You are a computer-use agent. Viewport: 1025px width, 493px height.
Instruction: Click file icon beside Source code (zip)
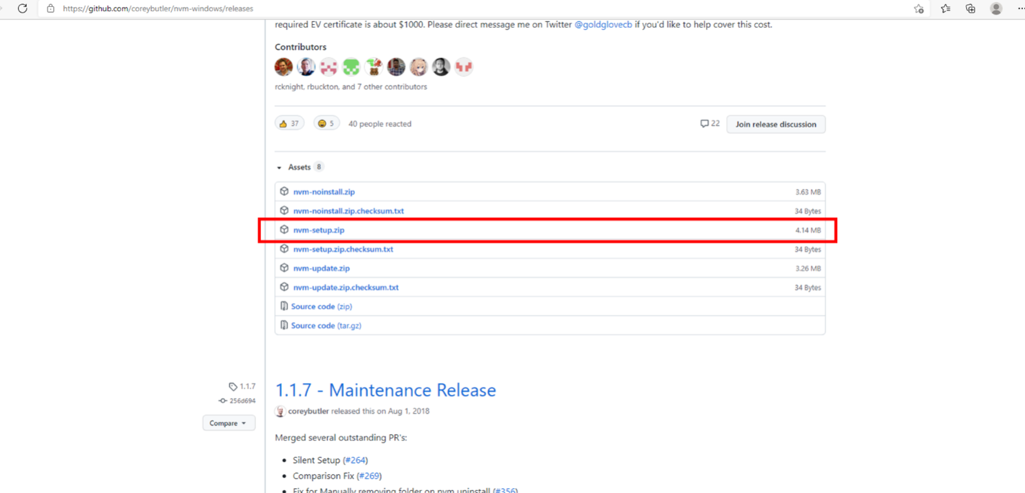click(284, 306)
